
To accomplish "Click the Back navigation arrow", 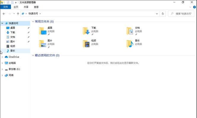I will coord(4,14).
